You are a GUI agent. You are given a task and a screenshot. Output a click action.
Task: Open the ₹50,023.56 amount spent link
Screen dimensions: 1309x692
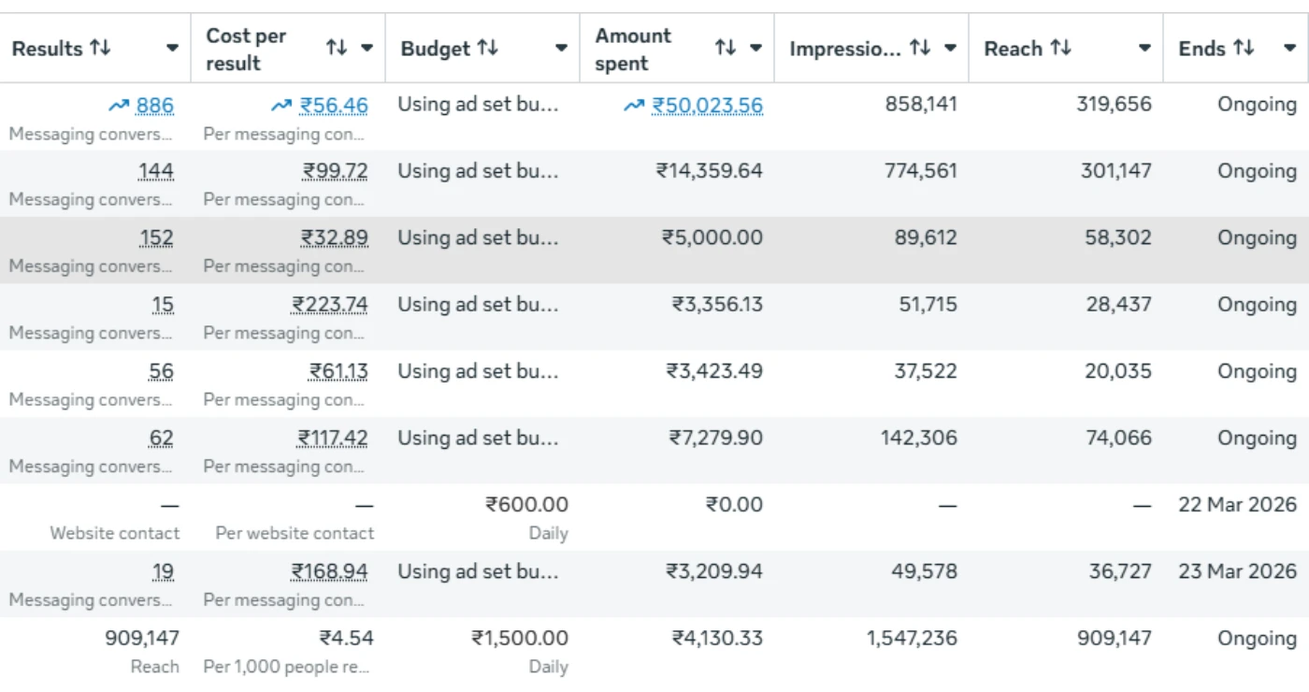(707, 106)
